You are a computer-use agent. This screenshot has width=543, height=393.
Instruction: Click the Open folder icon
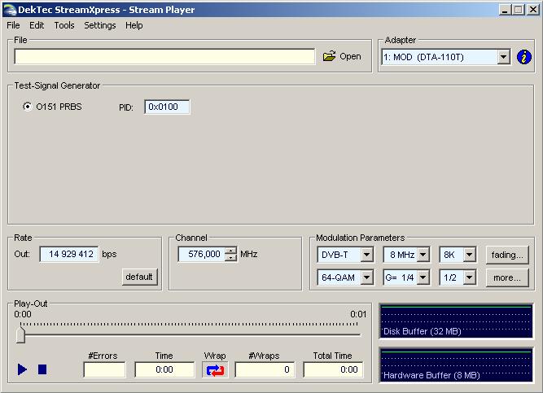(329, 56)
